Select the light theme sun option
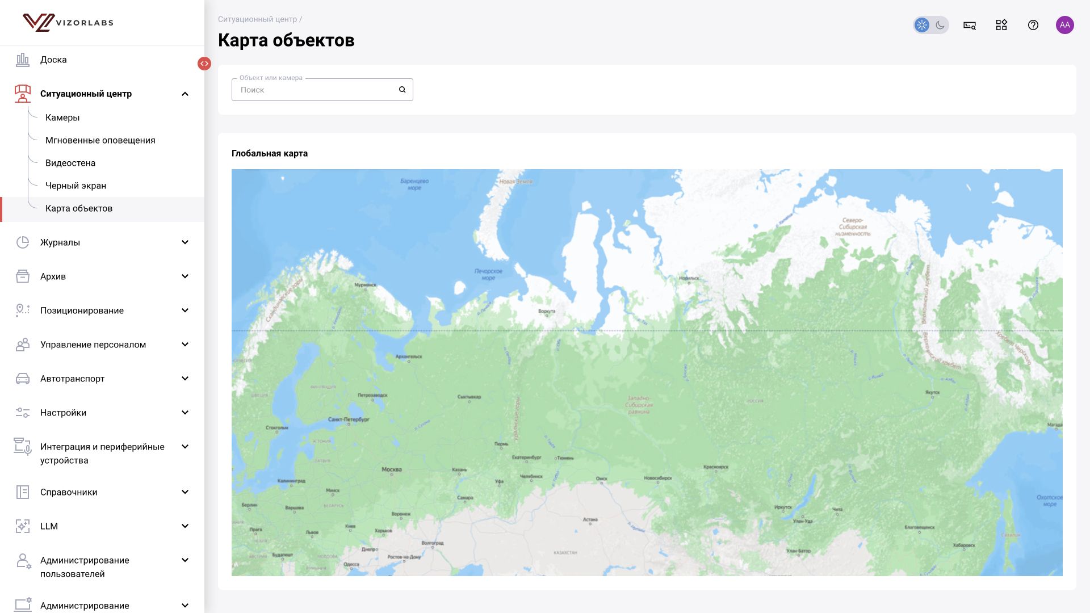This screenshot has width=1090, height=613. click(x=922, y=25)
